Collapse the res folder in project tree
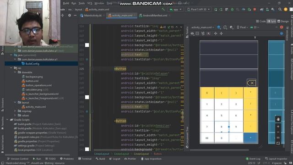Image resolution: width=293 pixels, height=165 pixels. coord(11,68)
